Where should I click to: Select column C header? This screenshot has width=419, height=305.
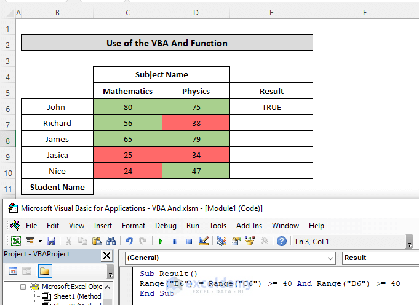128,12
